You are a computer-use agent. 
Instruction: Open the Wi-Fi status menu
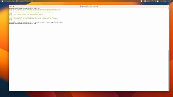[152, 1]
